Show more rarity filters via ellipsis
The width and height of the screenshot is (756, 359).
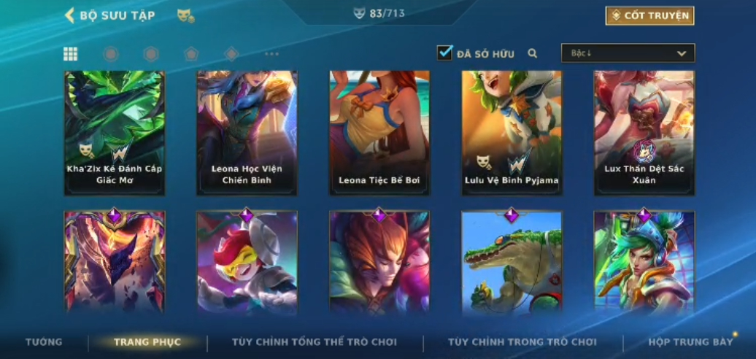pyautogui.click(x=271, y=54)
